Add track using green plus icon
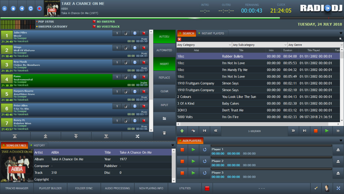The height and width of the screenshot is (194, 344). pyautogui.click(x=182, y=131)
